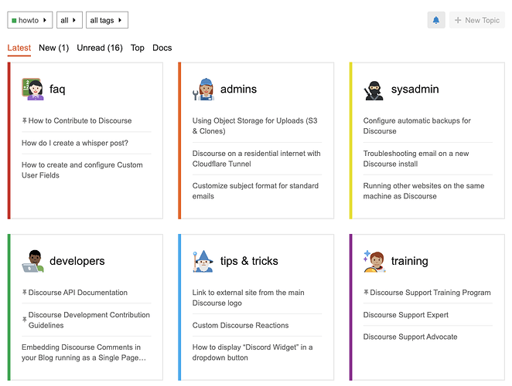The image size is (512, 386).
Task: Open the tips & tricks category heading
Action: click(x=249, y=261)
